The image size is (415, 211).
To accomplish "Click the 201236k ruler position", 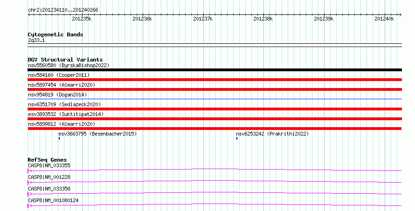I will click(x=142, y=19).
